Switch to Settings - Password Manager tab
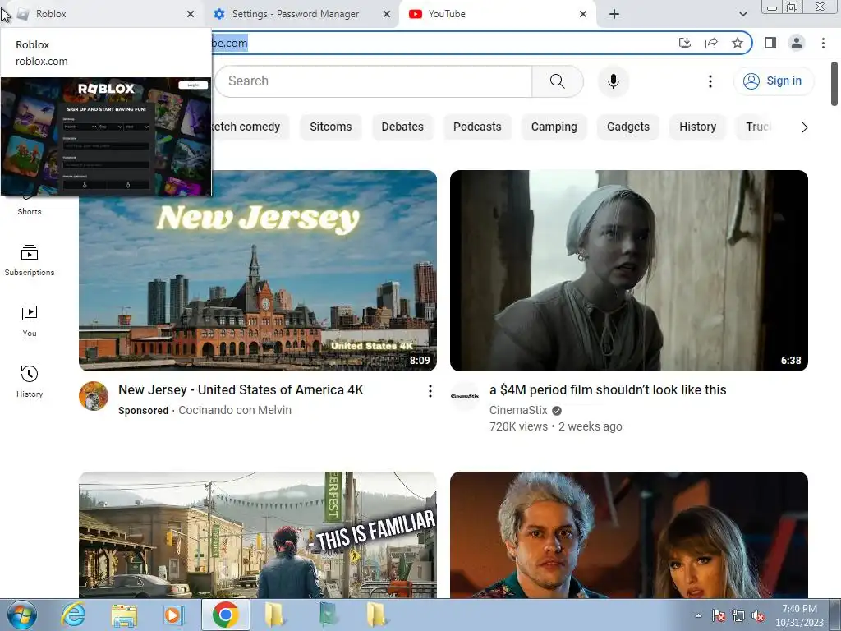 pyautogui.click(x=302, y=14)
